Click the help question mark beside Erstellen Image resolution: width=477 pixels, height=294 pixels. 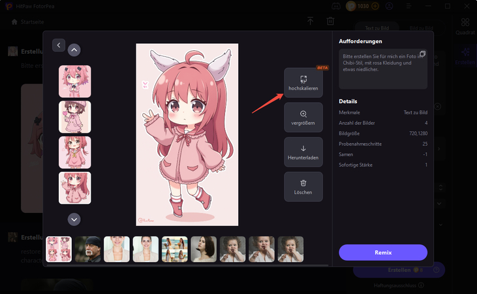[x=437, y=270]
